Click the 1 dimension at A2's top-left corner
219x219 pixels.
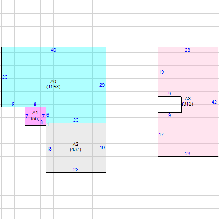coord(48,124)
